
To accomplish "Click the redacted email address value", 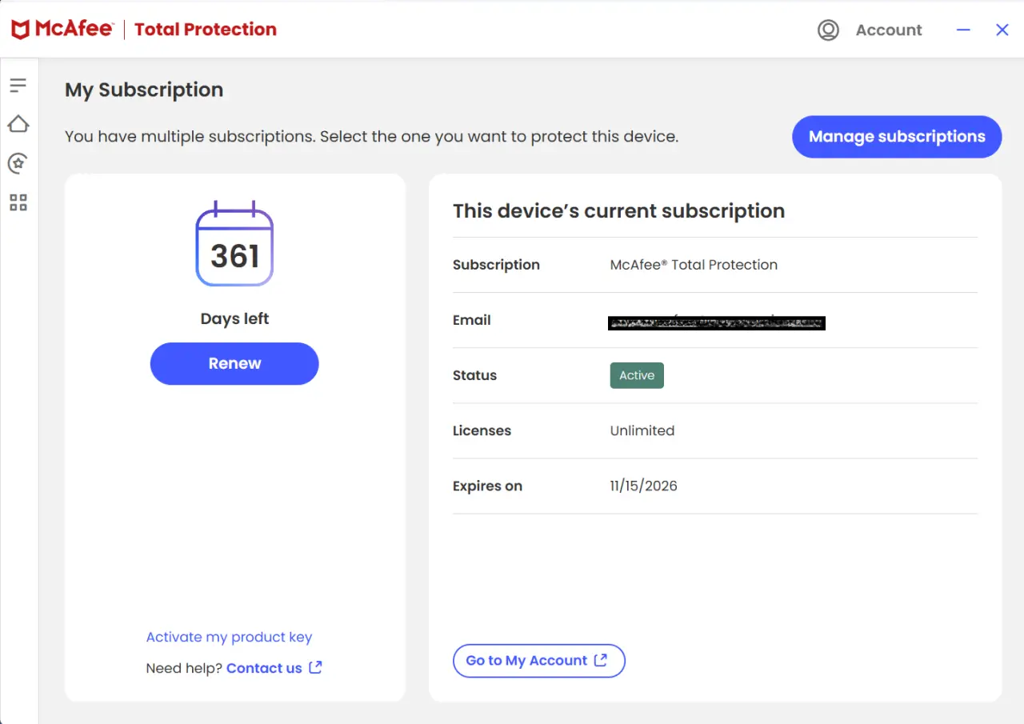I will click(717, 322).
